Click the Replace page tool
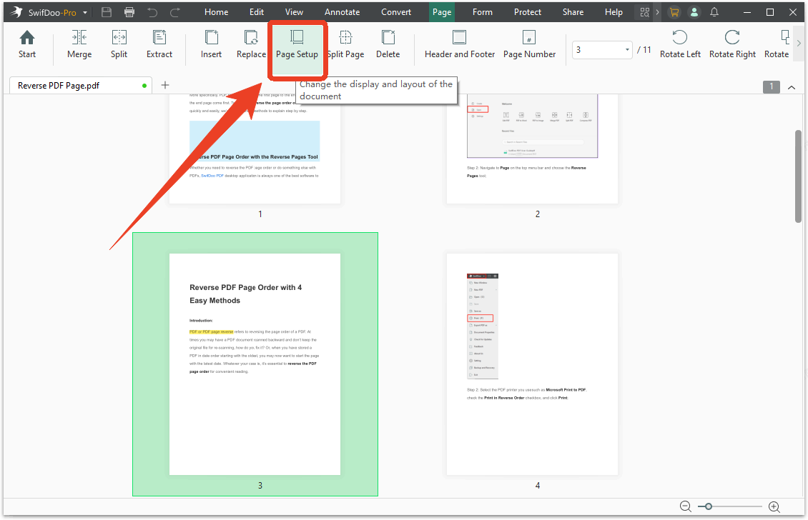This screenshot has height=520, width=808. click(251, 44)
